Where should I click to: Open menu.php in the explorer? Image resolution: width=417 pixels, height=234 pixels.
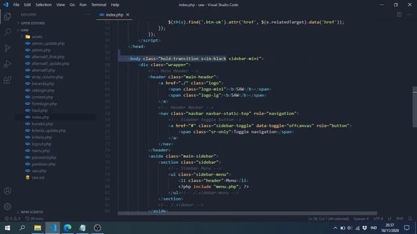point(40,151)
